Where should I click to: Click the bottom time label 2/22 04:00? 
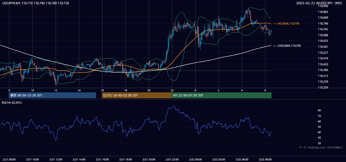[x=242, y=159]
